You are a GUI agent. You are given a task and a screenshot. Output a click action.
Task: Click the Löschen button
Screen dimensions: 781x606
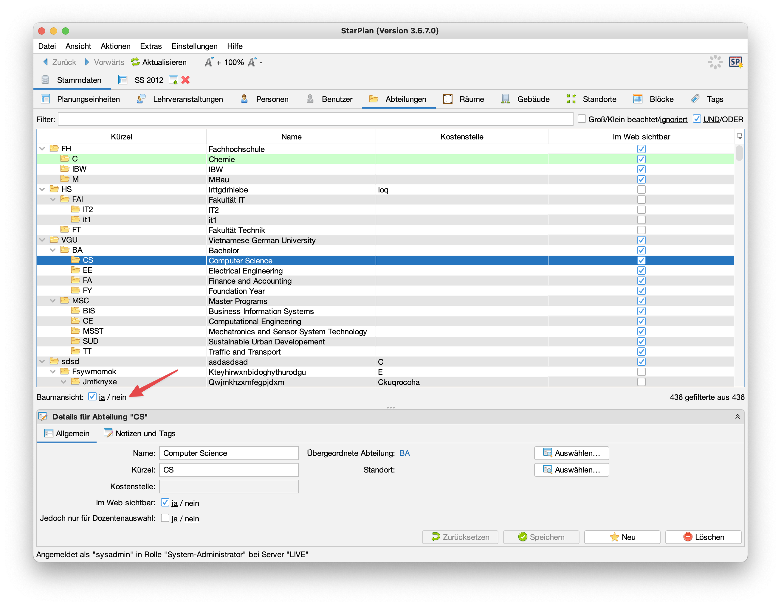click(x=703, y=537)
